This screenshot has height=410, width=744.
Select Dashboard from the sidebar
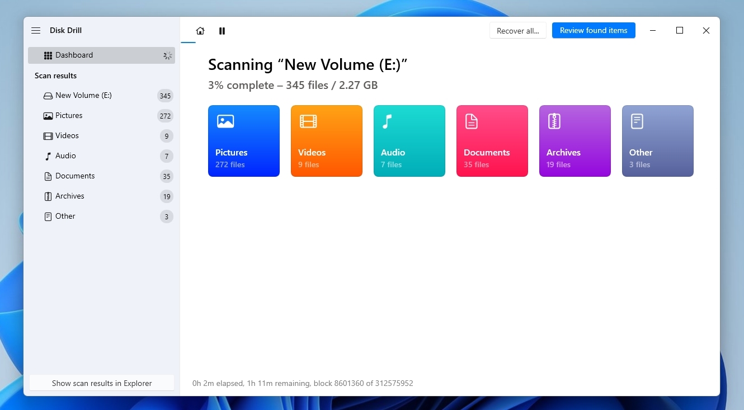(x=73, y=55)
